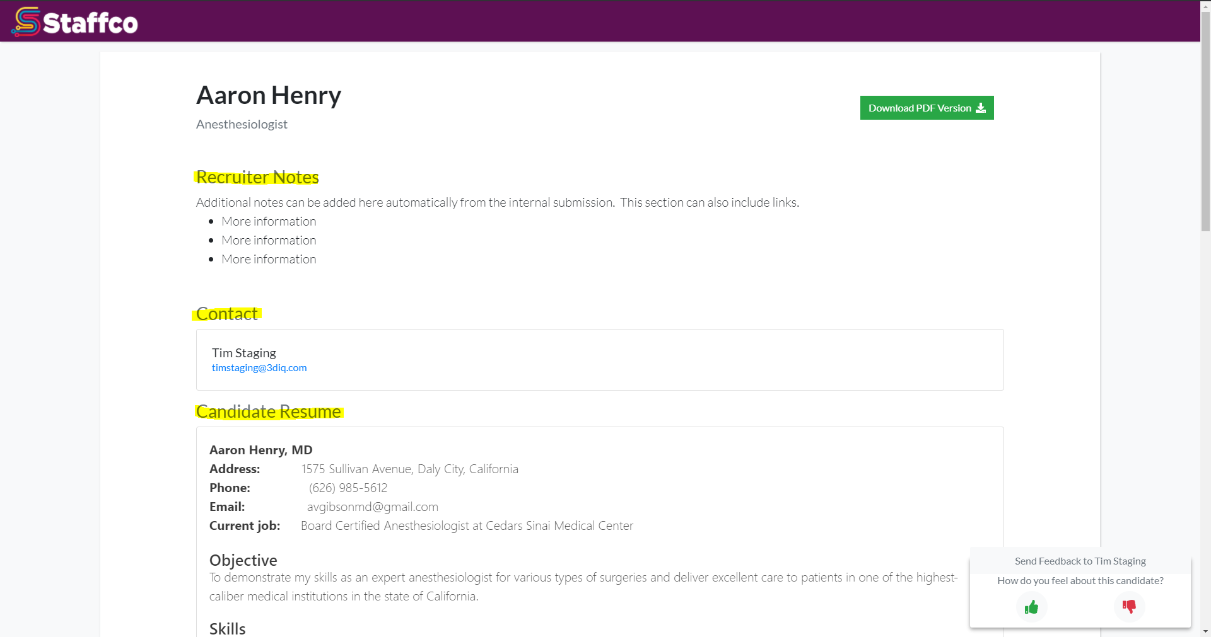Click the red thumbs down icon
Image resolution: width=1211 pixels, height=637 pixels.
click(1129, 607)
